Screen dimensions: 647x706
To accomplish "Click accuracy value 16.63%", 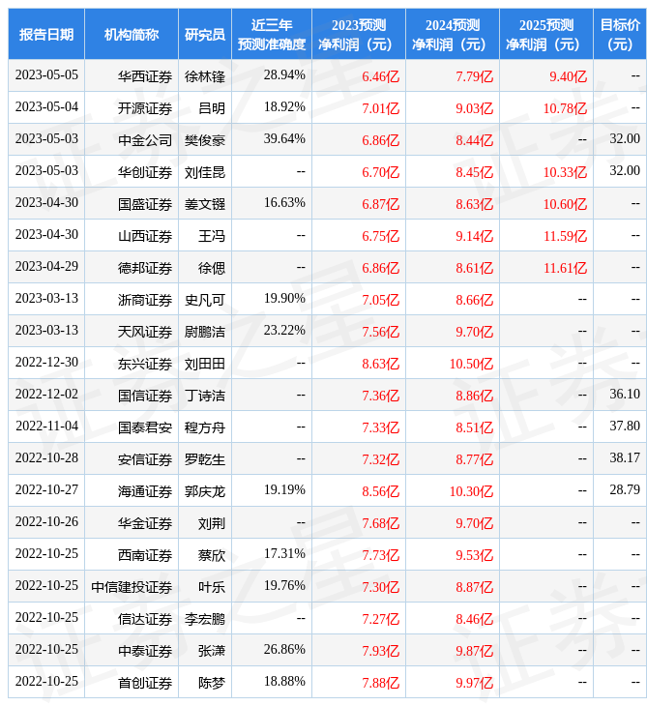I will pyautogui.click(x=284, y=203).
